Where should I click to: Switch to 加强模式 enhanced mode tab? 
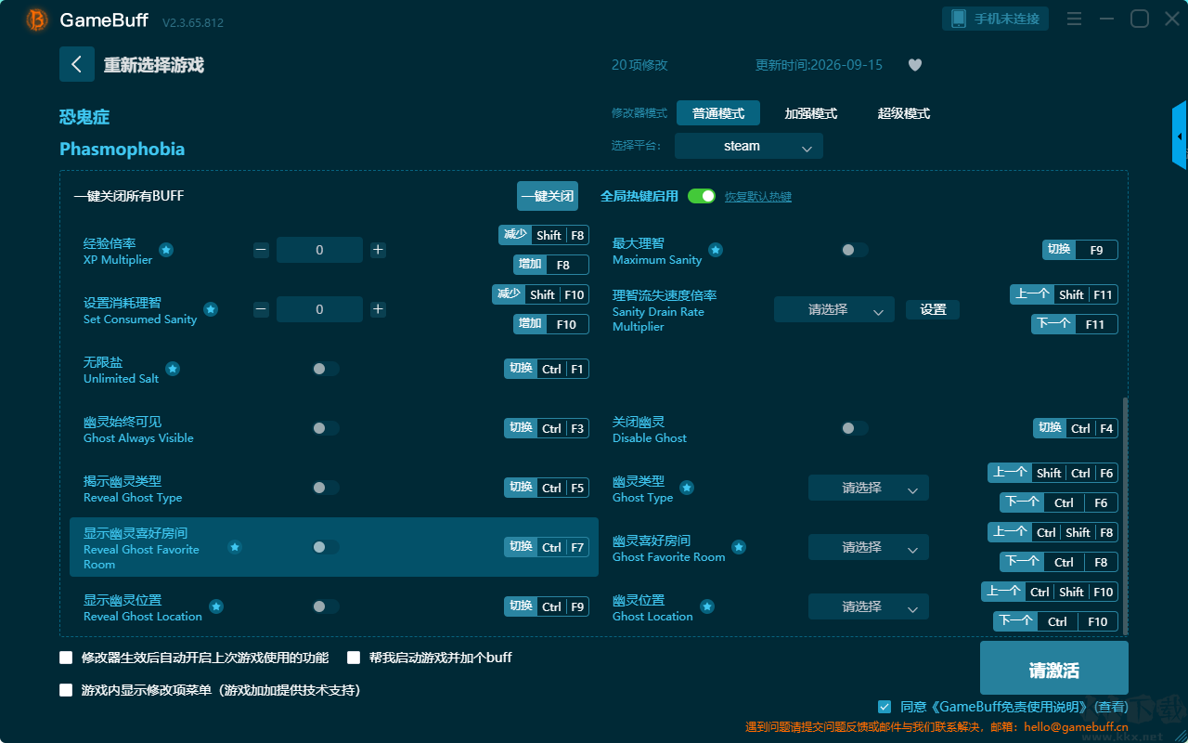811,113
